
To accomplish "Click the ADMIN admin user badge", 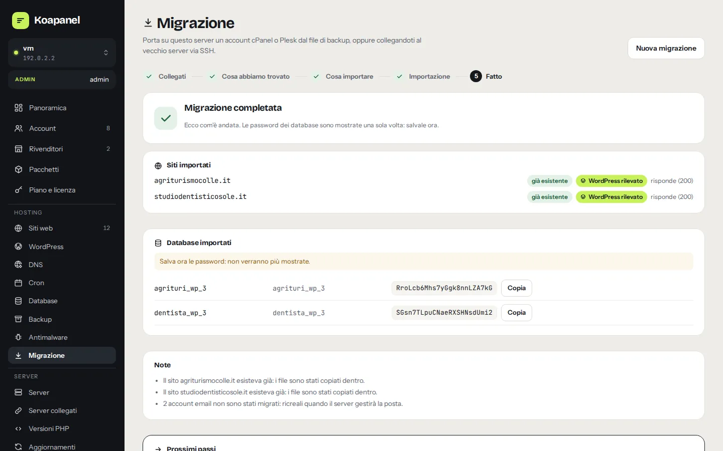I will pyautogui.click(x=62, y=79).
